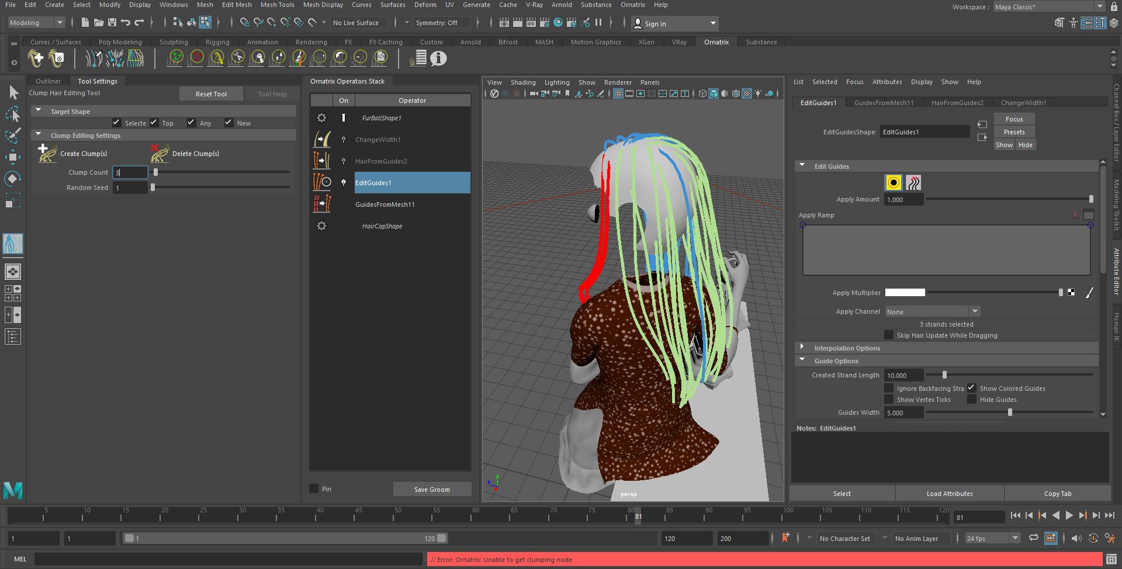Check the Pin checkbox in operator stack

(314, 489)
